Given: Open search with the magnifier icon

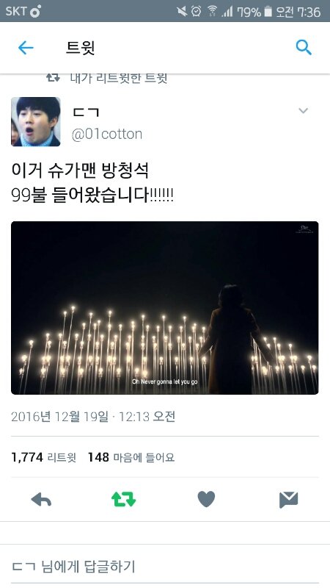Looking at the screenshot, I should point(304,48).
